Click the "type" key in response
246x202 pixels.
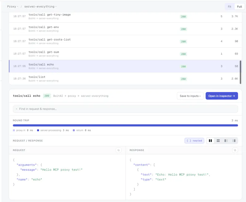point(146,180)
